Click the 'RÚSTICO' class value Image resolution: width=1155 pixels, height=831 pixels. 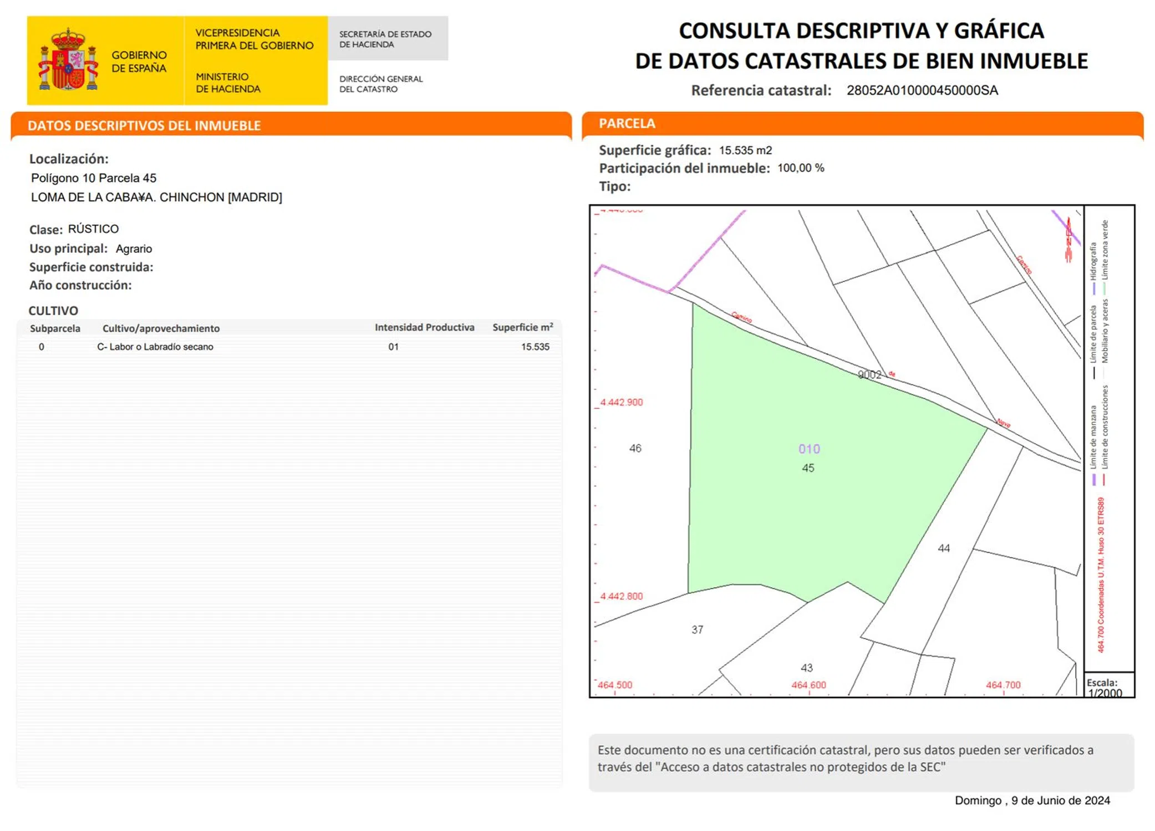(93, 229)
